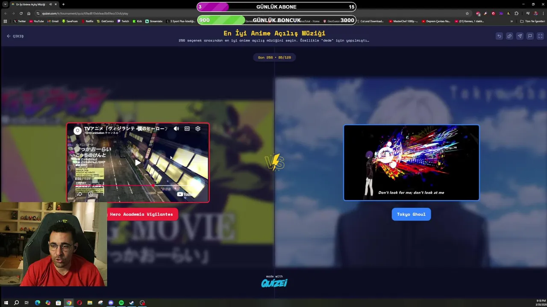
Task: Choose Tokyo Ghoul button
Action: pyautogui.click(x=411, y=214)
